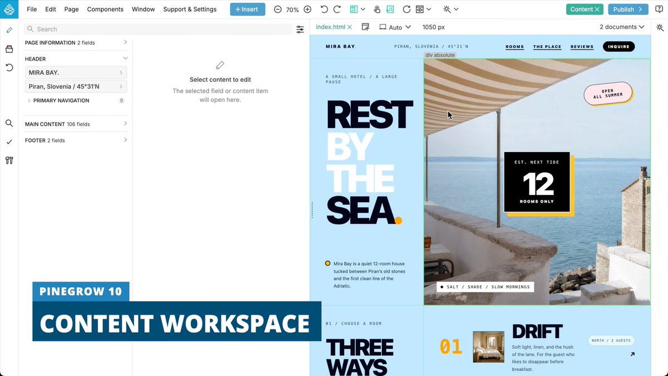Select the MIRA BAY. field
The width and height of the screenshot is (668, 376).
click(76, 72)
